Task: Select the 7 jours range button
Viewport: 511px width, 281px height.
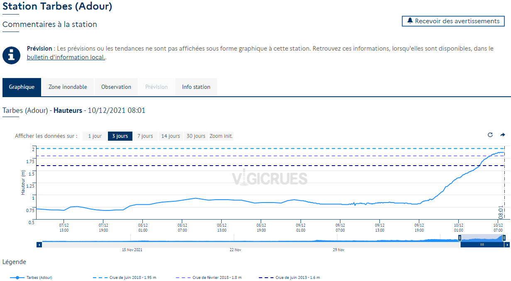Action: [x=145, y=136]
